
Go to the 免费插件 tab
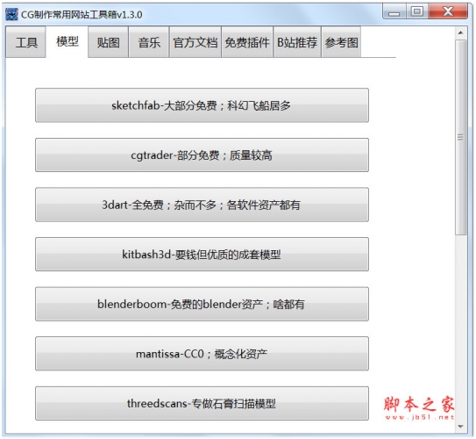point(247,42)
